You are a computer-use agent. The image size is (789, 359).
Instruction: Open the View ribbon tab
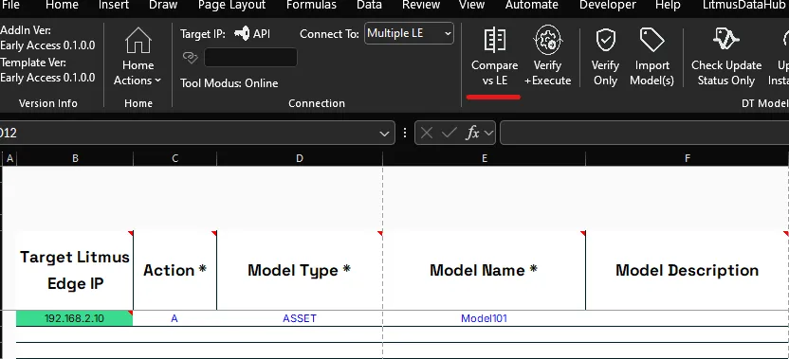pyautogui.click(x=472, y=5)
